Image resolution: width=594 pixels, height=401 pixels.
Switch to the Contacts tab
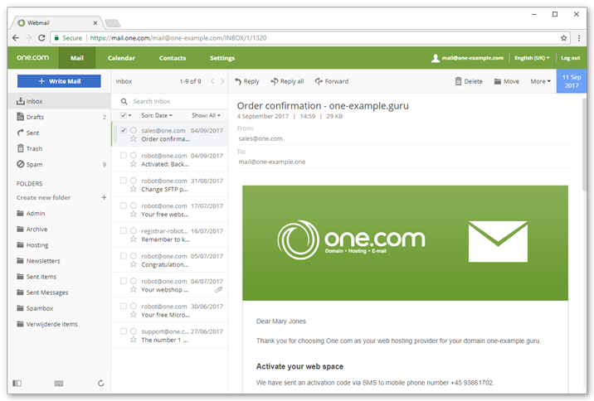coord(173,58)
